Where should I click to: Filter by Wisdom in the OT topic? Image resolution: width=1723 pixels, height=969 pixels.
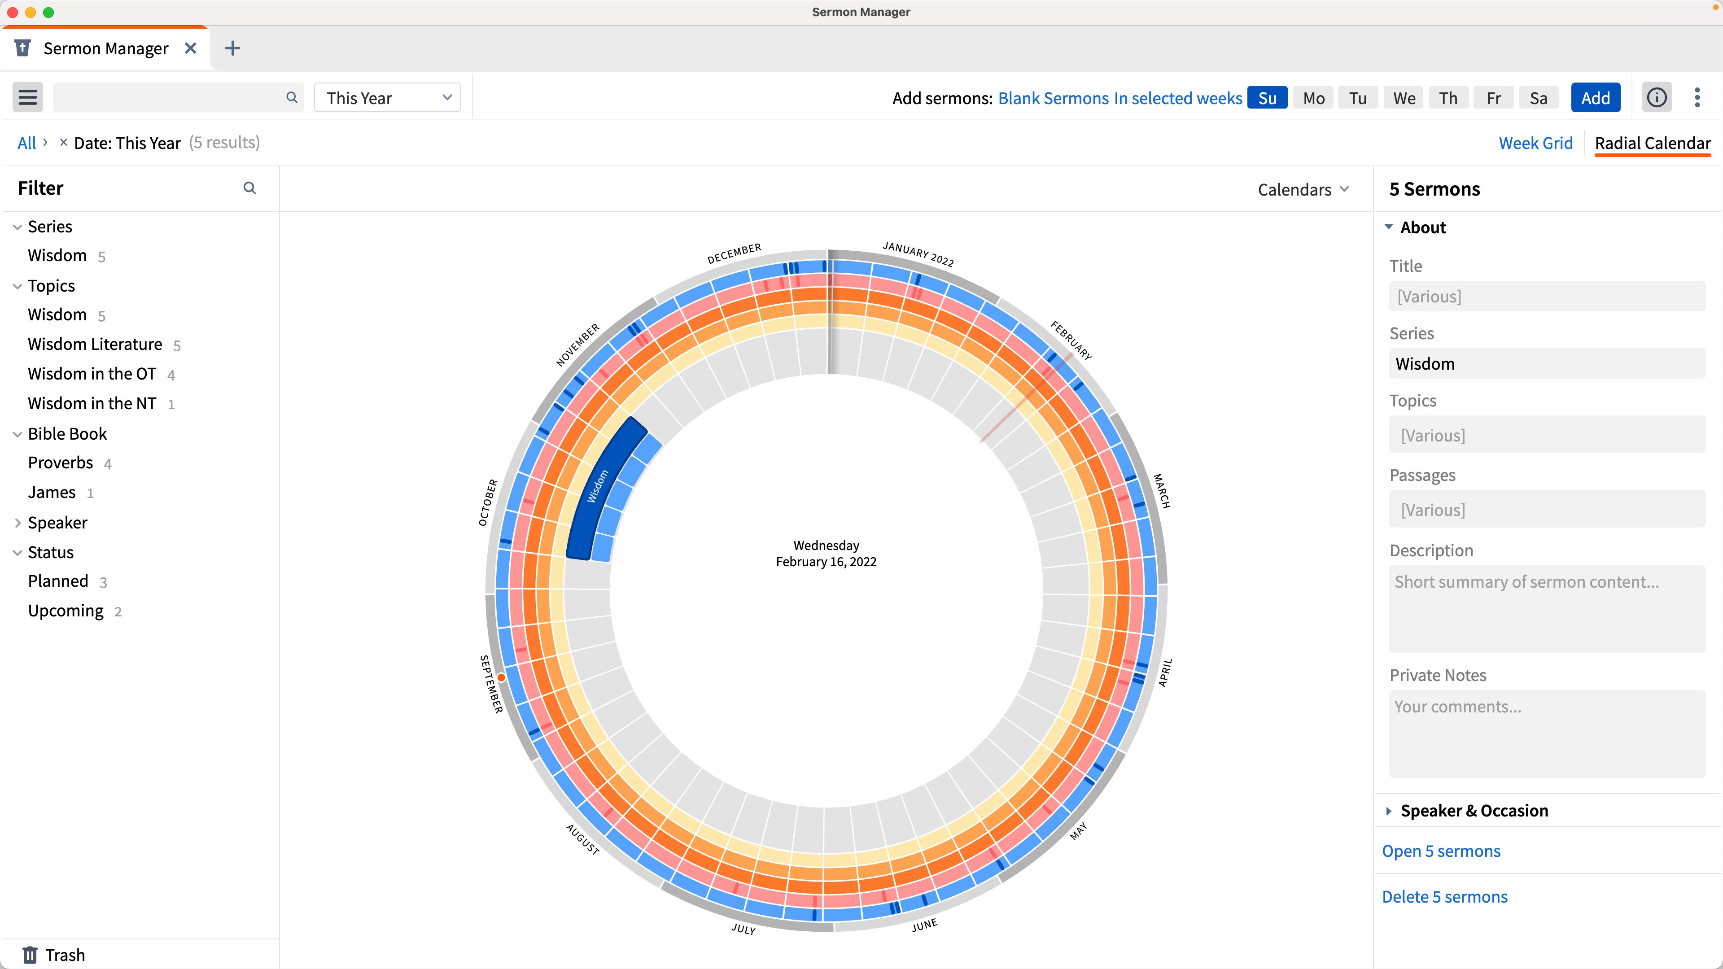(92, 374)
